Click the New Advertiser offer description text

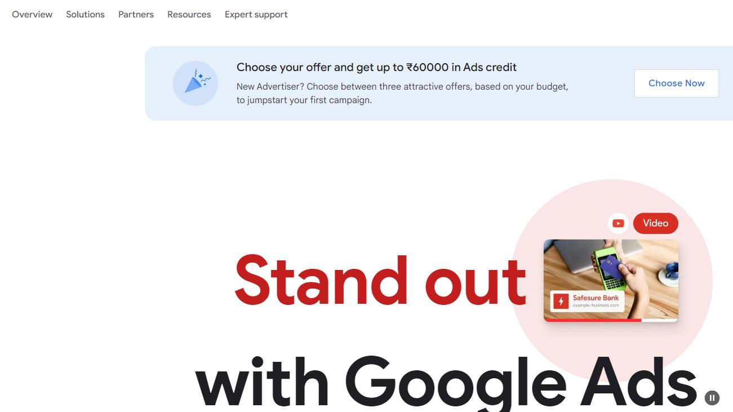click(x=402, y=94)
